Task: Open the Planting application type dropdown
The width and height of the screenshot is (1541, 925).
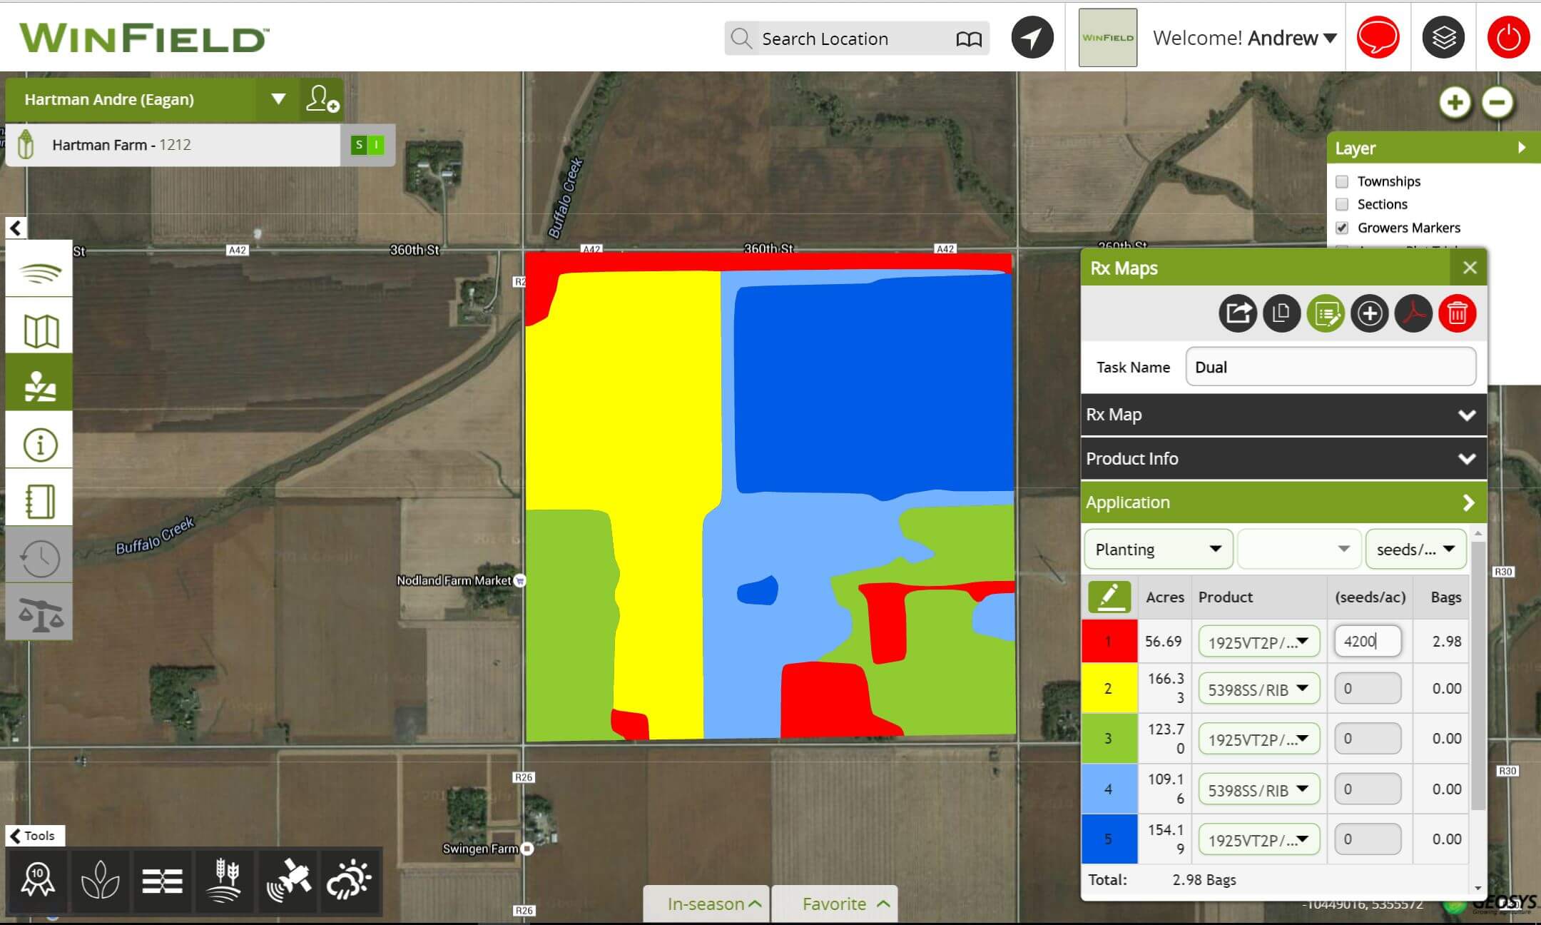Action: [1158, 549]
